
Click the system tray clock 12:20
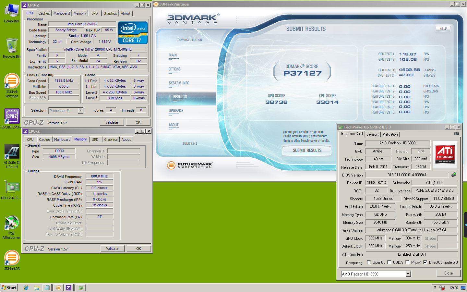click(453, 288)
